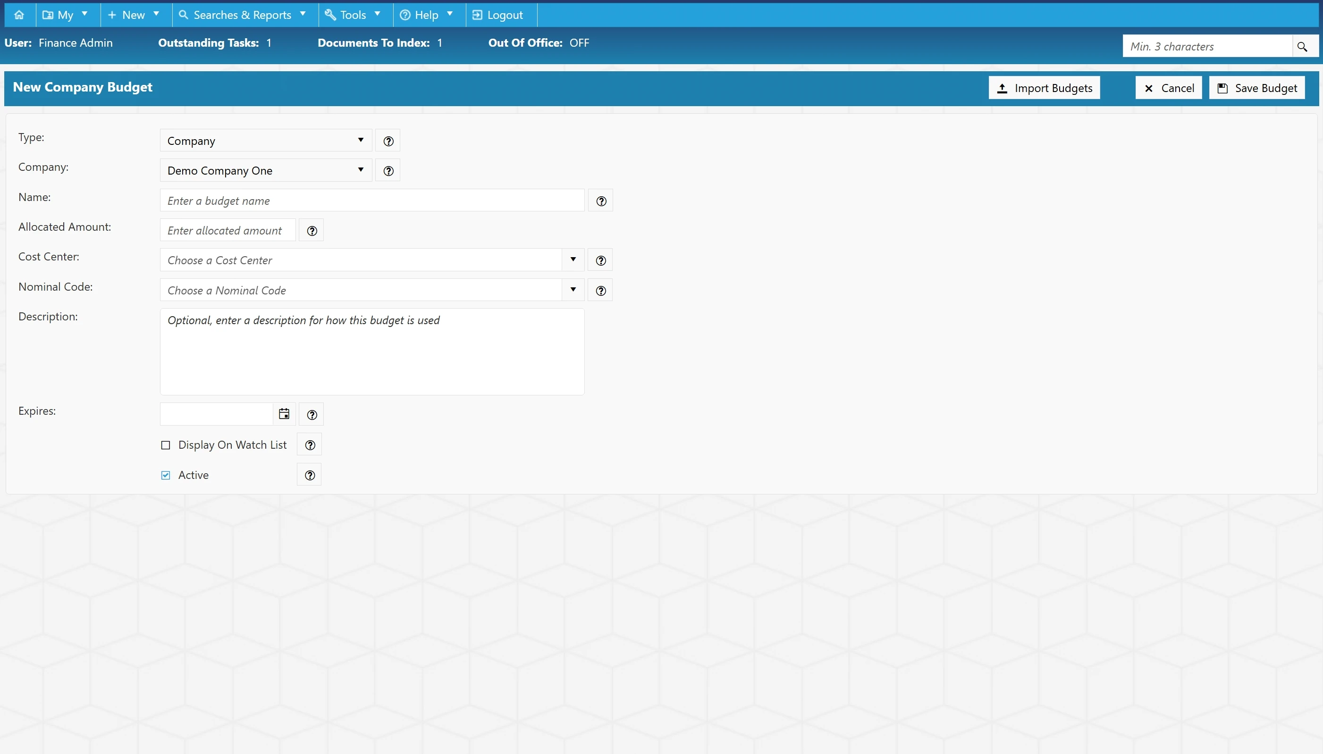Show help for the Expires field
1323x754 pixels.
(312, 414)
